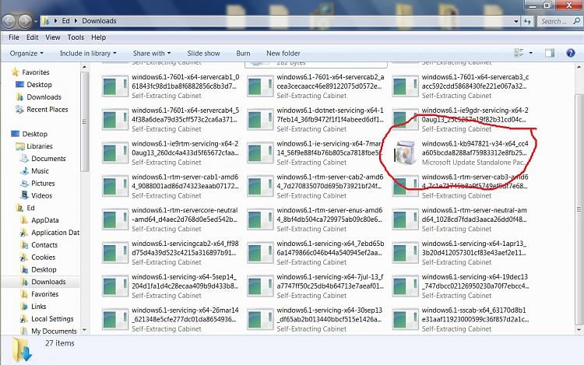Select the ie9rtm-servicing-x64 cabinet file icon
The height and width of the screenshot is (365, 584).
click(115, 153)
